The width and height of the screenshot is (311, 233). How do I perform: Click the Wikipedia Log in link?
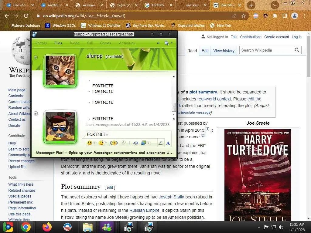click(x=296, y=37)
